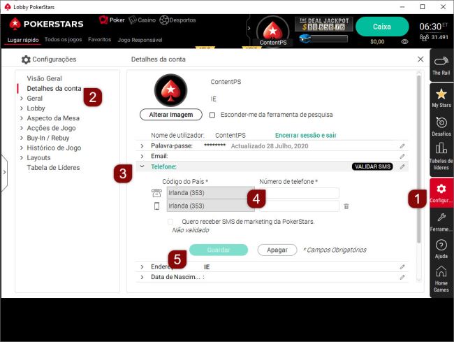Check Esconder-me da ferramenta de pesquisa
This screenshot has width=454, height=342.
tap(212, 115)
